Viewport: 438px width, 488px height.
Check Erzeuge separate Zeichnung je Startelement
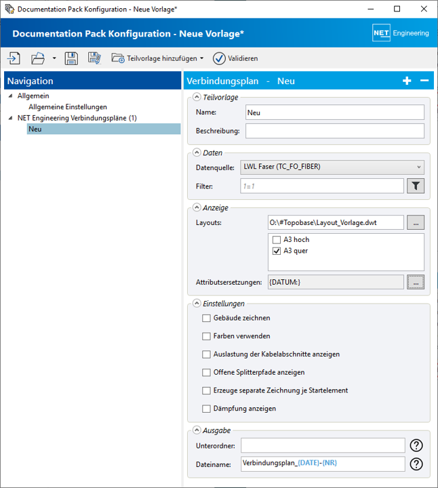[206, 390]
